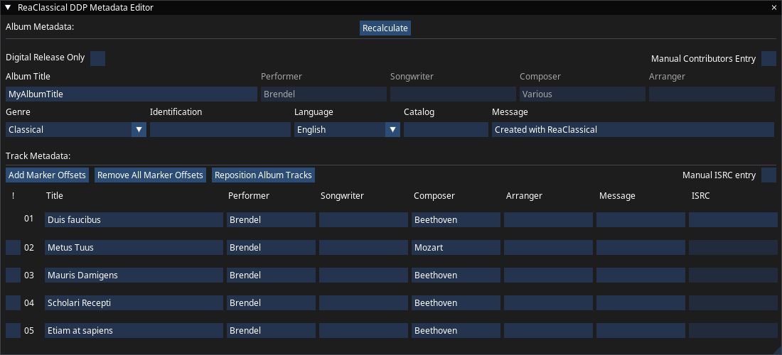Click the track number 01 label

tap(29, 218)
